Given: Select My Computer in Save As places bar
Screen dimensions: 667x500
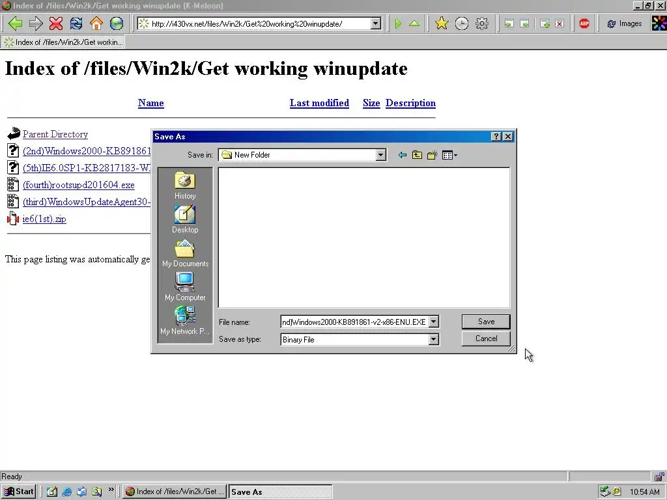Looking at the screenshot, I should [185, 287].
